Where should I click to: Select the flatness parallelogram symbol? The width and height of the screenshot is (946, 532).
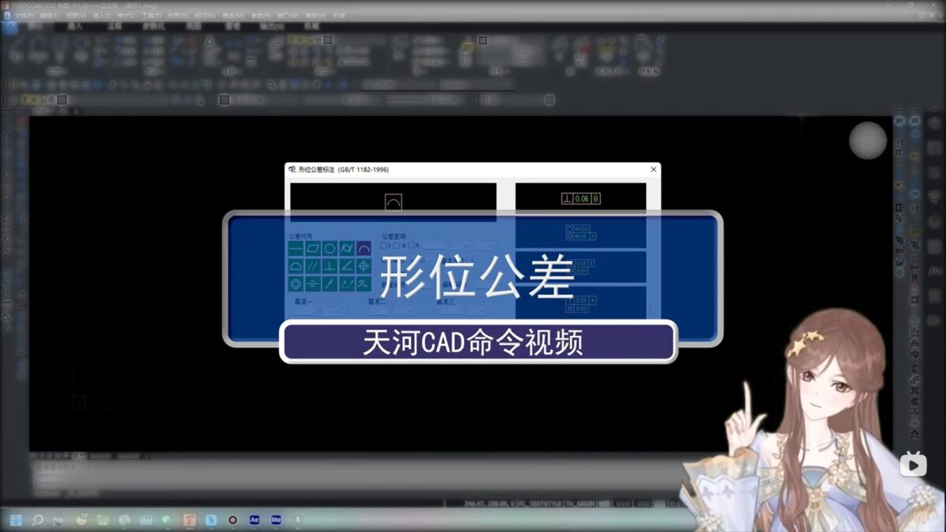pyautogui.click(x=313, y=248)
